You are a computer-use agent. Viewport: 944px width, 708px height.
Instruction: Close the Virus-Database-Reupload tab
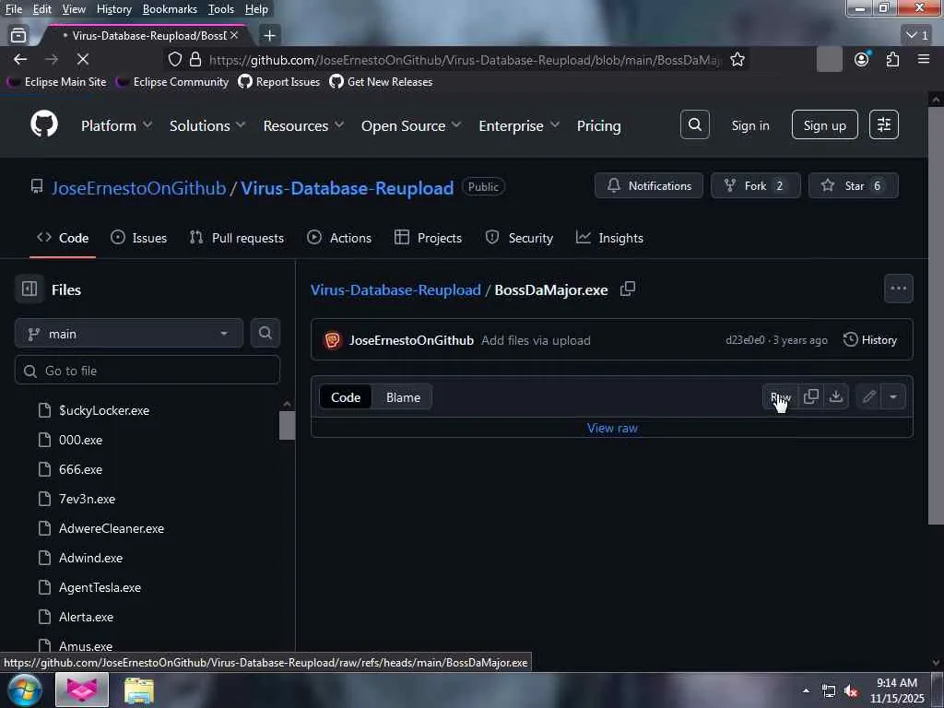[234, 36]
